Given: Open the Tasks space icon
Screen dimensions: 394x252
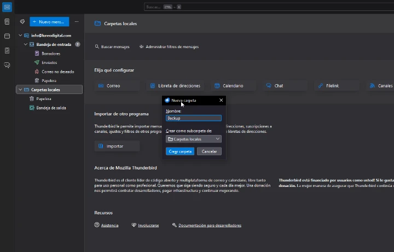Looking at the screenshot, I should pos(7,50).
